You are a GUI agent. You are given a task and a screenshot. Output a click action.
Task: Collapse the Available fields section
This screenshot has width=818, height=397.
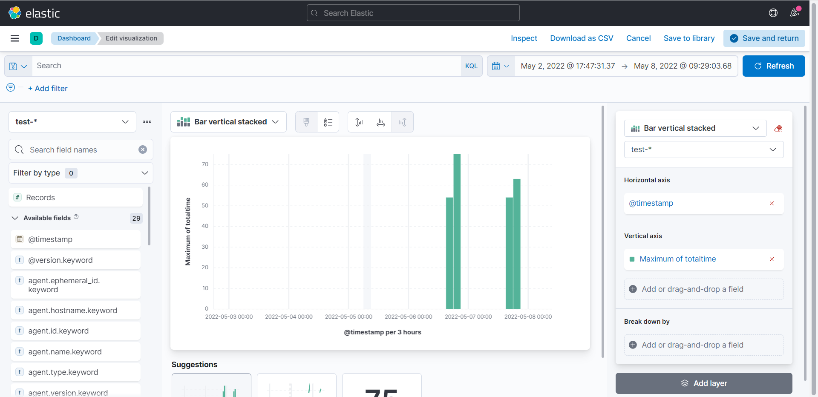click(15, 218)
